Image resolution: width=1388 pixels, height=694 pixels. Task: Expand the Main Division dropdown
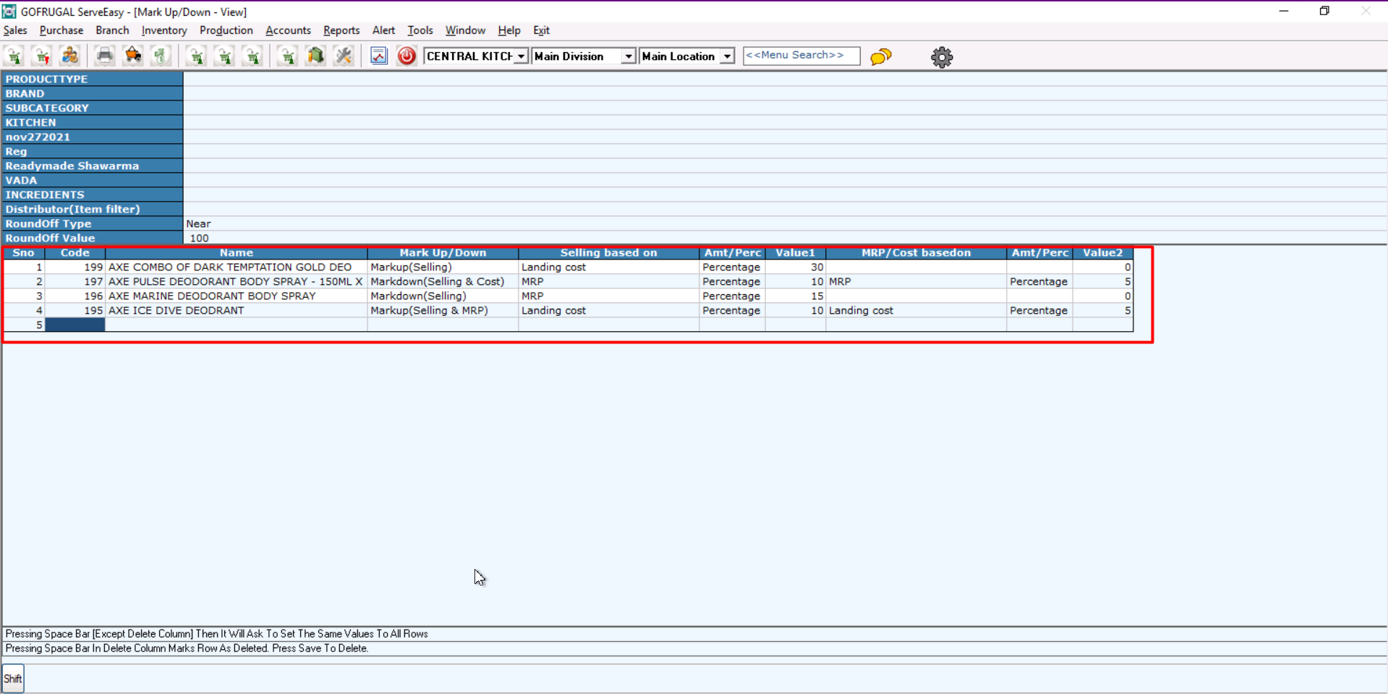[628, 56]
